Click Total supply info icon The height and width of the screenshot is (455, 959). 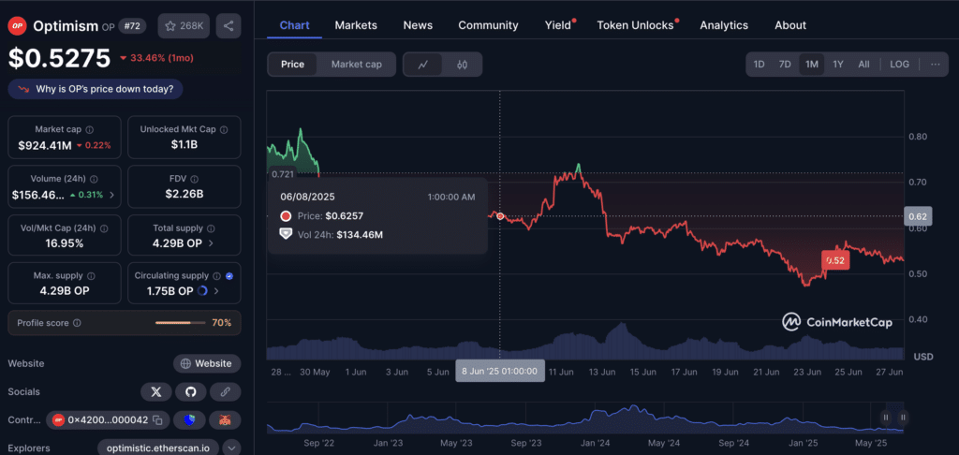tap(211, 228)
